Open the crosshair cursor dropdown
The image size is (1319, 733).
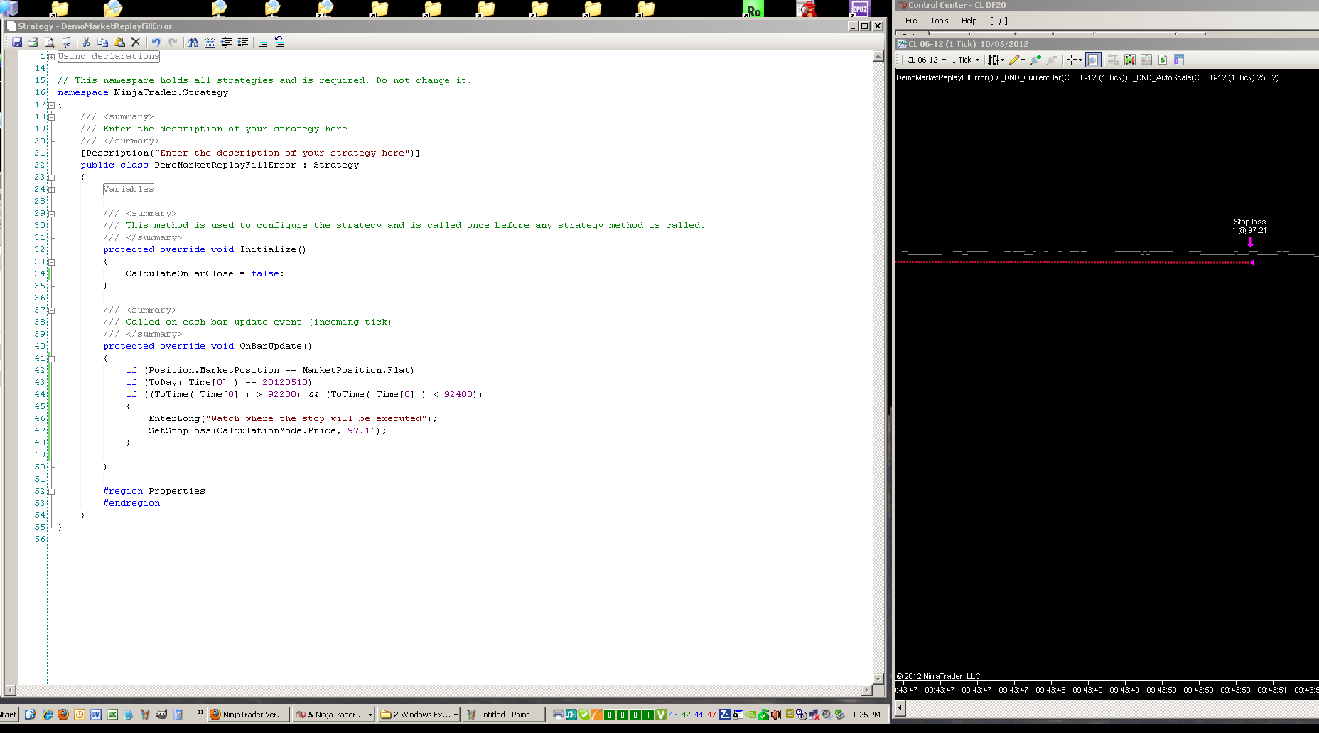pos(1075,60)
